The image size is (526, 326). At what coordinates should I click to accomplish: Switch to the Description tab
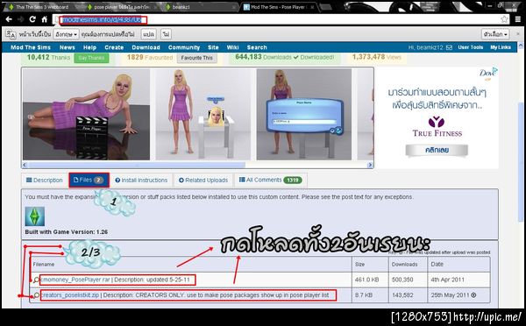tap(45, 181)
